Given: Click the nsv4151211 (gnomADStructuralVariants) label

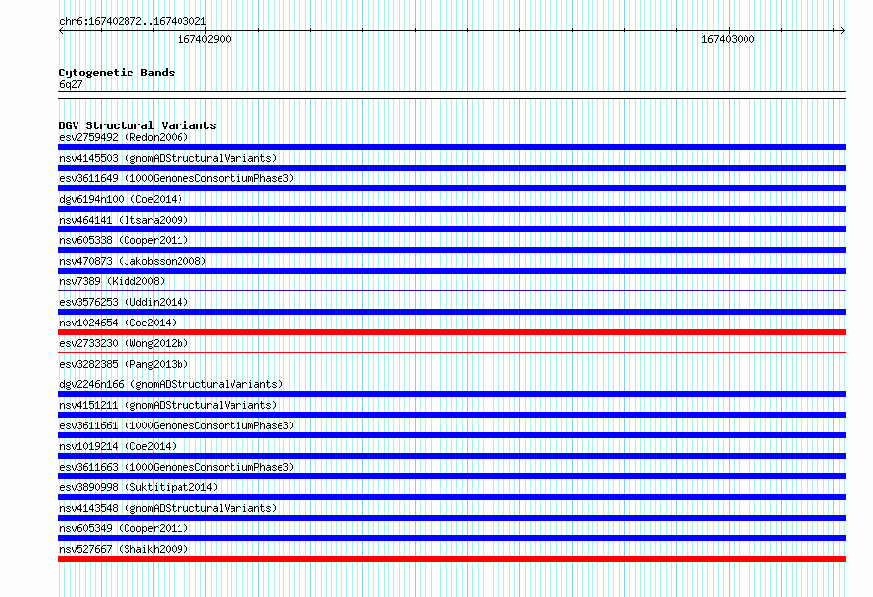Looking at the screenshot, I should tap(168, 405).
